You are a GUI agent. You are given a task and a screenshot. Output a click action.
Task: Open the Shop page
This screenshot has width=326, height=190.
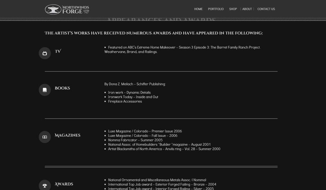[x=233, y=9]
